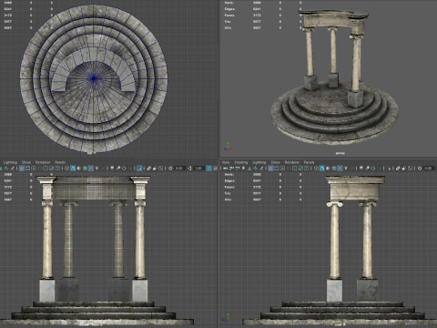Click Select Camera icon in side-view toolbar
Screen dimensions: 437x328
click(x=225, y=168)
